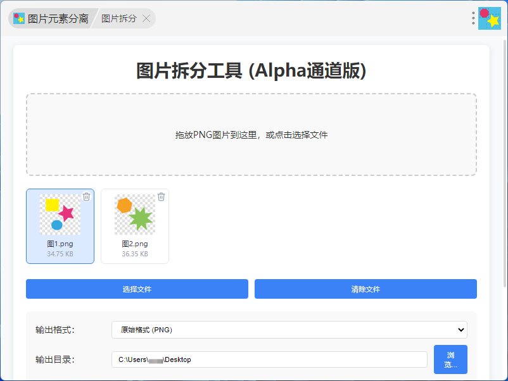Click the 输出目录 path input field
Screen dimensions: 508x381
click(x=269, y=359)
